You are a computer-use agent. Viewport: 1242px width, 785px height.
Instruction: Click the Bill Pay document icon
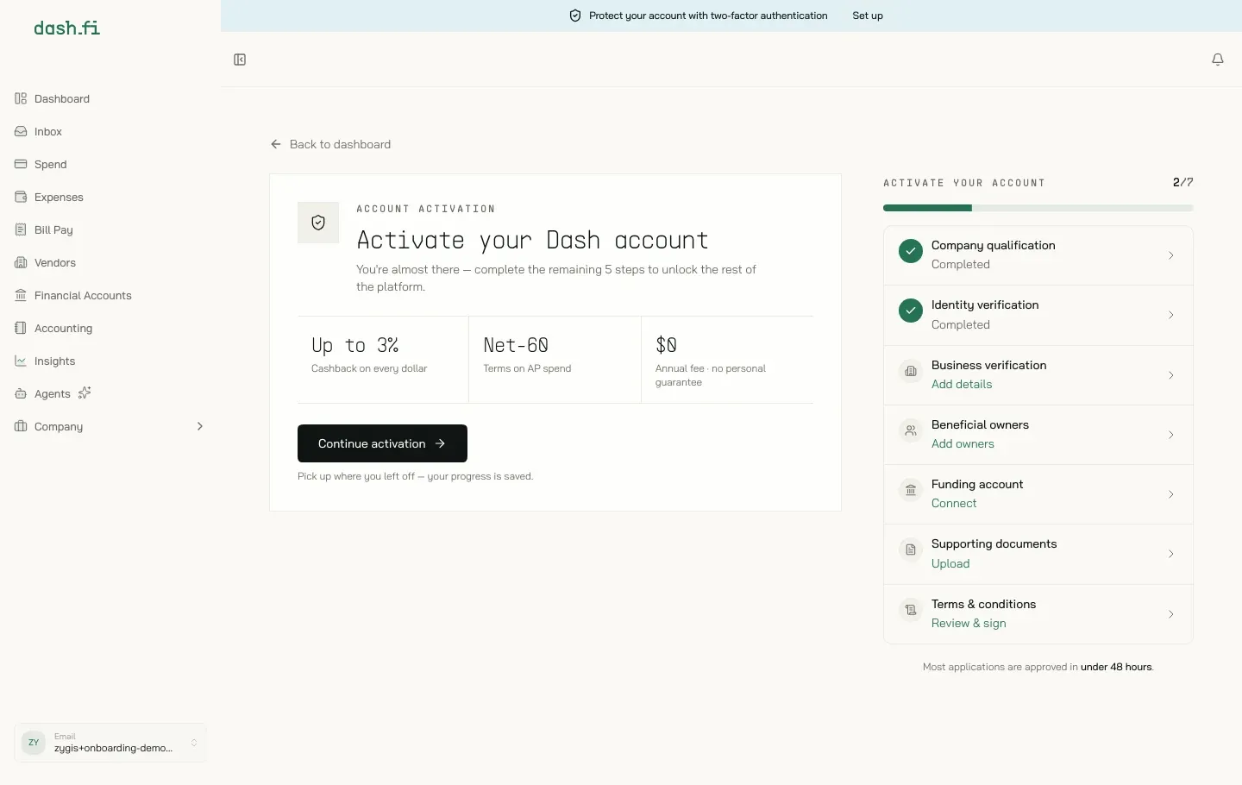pyautogui.click(x=21, y=229)
